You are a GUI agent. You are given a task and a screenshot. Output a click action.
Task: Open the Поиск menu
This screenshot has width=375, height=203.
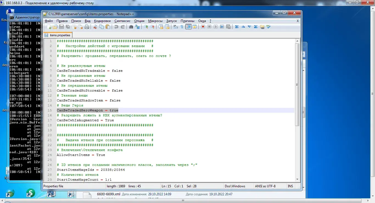coord(76,21)
